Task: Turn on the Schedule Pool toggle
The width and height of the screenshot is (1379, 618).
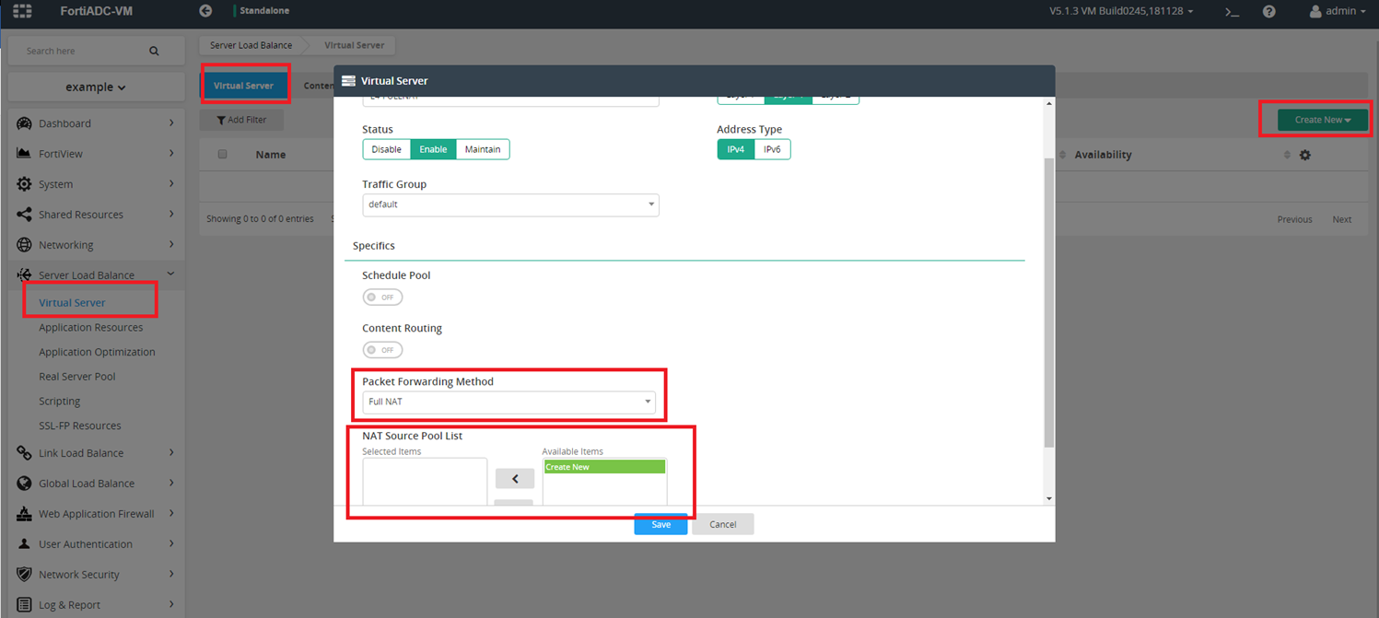Action: [x=382, y=297]
